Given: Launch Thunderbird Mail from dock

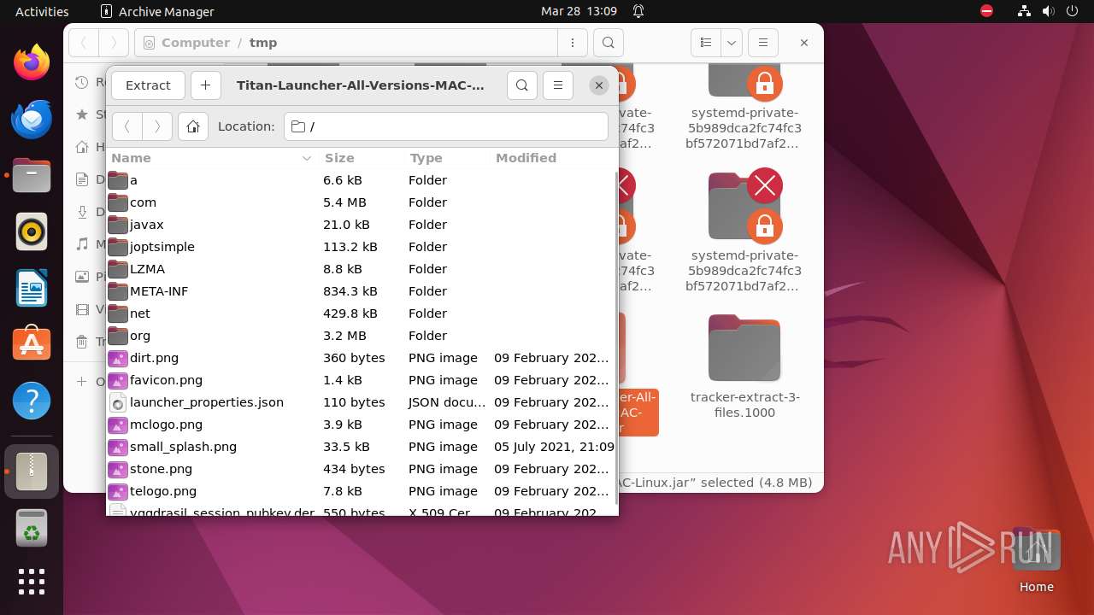Looking at the screenshot, I should point(32,119).
